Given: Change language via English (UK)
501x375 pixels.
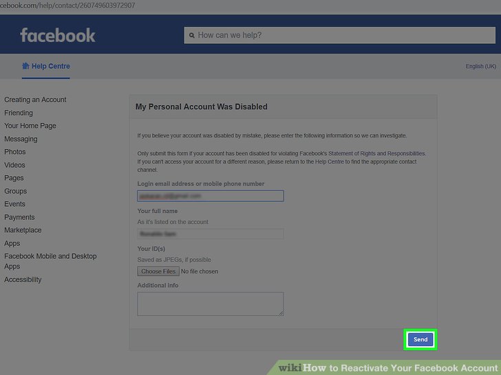Looking at the screenshot, I should click(480, 66).
